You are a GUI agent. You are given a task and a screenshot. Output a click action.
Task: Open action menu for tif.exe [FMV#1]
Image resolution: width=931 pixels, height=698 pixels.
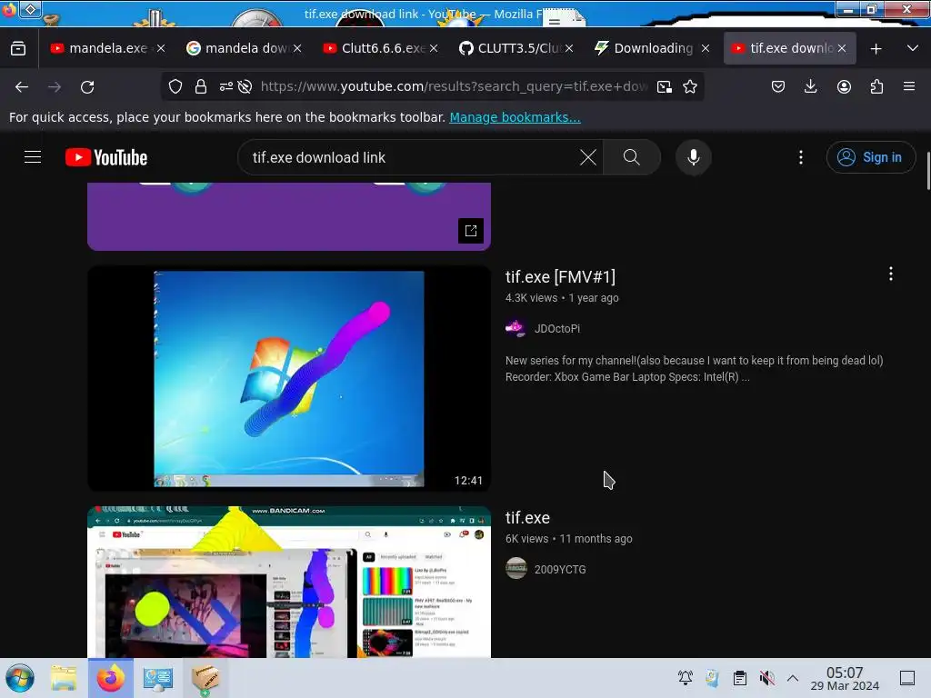coord(891,274)
